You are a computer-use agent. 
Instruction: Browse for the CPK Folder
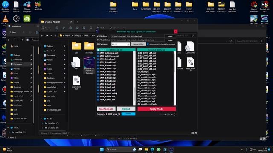tap(170, 36)
